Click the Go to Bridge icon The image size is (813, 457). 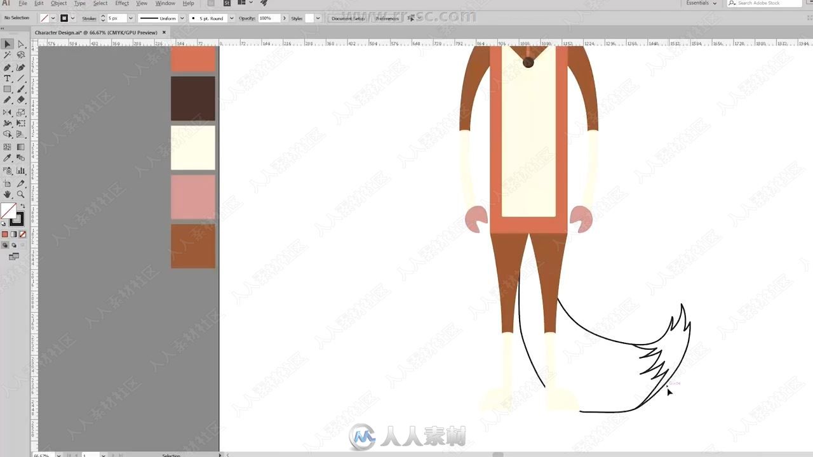pyautogui.click(x=211, y=3)
